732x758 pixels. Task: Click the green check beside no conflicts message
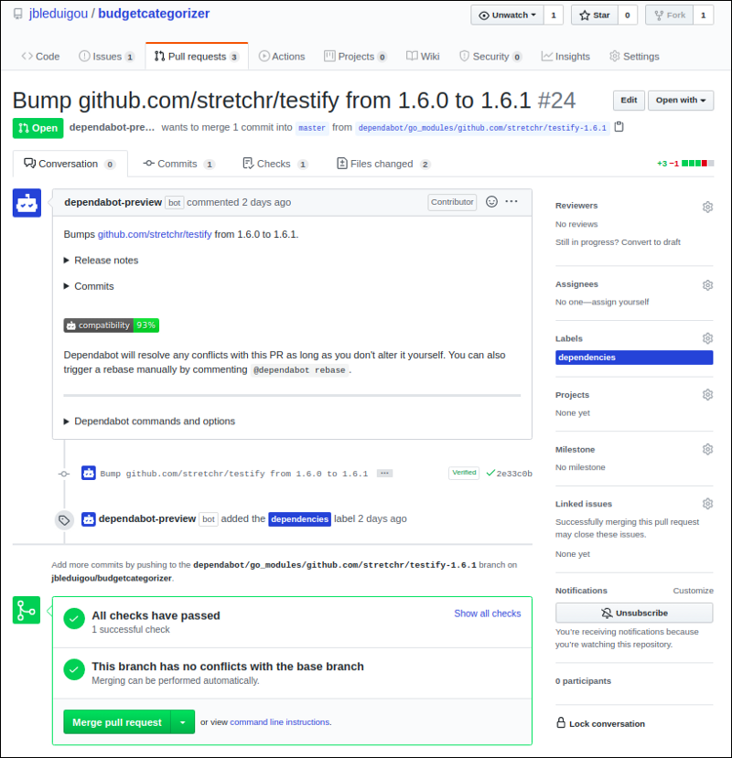74,669
